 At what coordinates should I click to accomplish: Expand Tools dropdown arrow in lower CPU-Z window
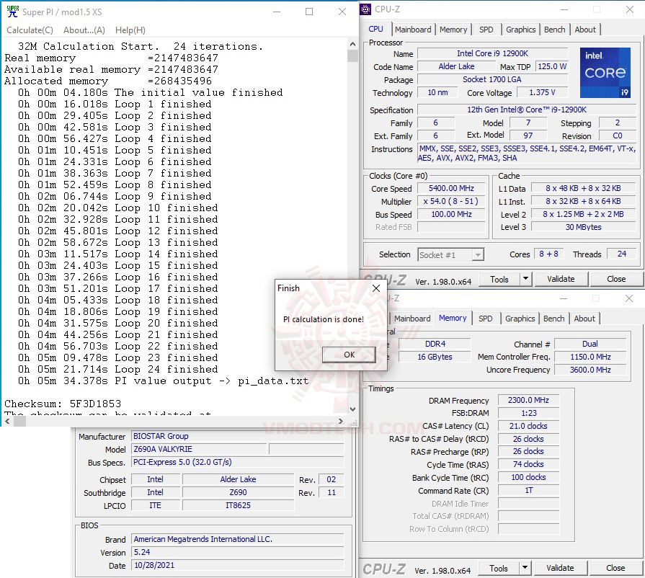525,569
